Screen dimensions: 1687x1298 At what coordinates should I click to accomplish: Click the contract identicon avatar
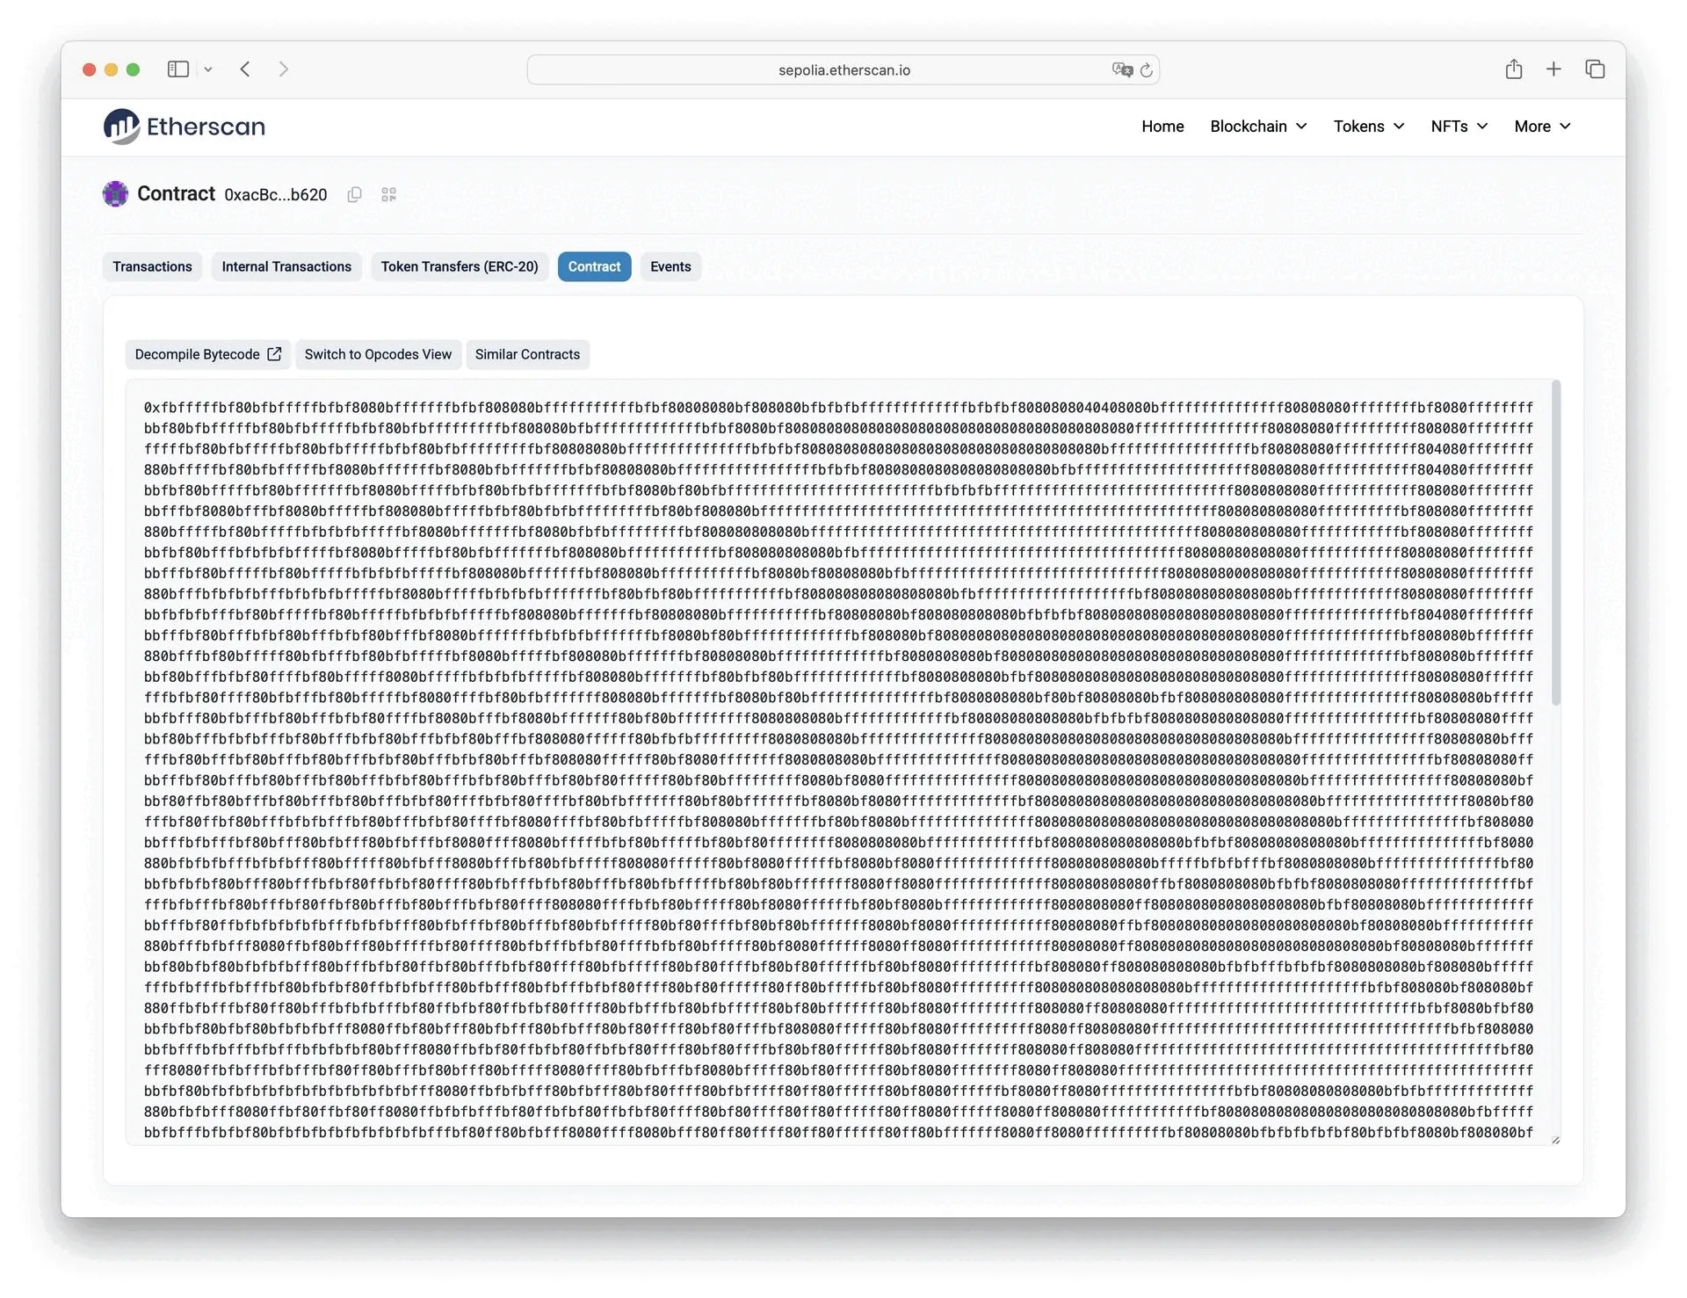point(115,194)
